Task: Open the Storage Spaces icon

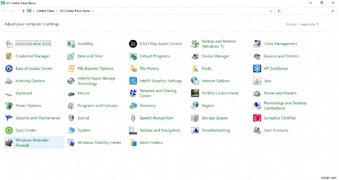Action: click(x=195, y=118)
